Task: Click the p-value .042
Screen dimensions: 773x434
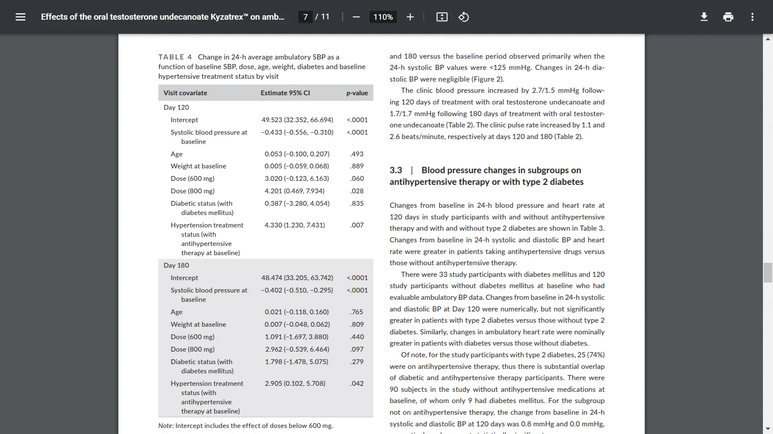Action: [357, 383]
